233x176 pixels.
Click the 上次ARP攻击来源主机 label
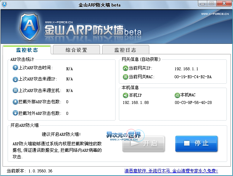tap(40, 91)
